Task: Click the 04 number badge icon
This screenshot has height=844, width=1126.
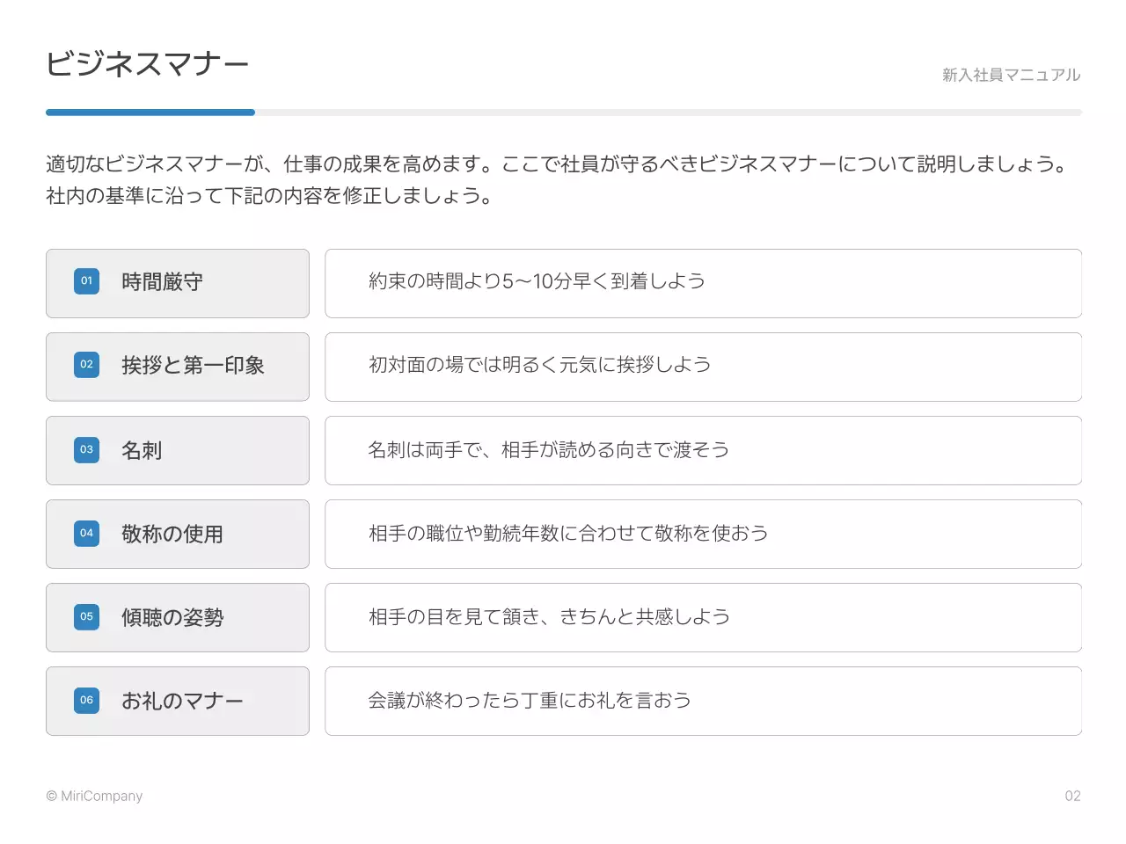Action: point(86,533)
